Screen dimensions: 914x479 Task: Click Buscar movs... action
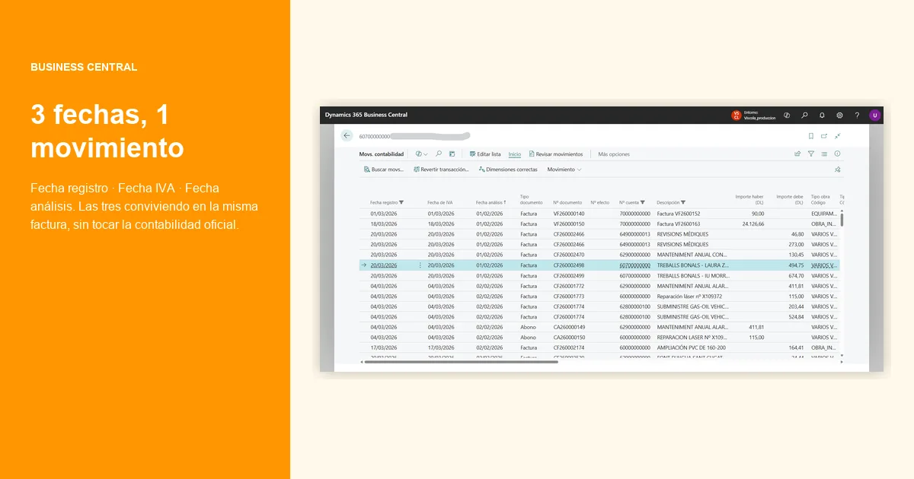coord(384,170)
